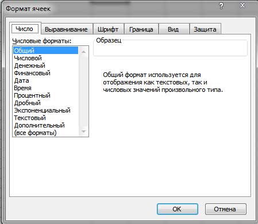
Task: Open dialog help with the question mark
Action: point(221,6)
